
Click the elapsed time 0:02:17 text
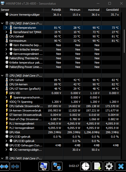coord(74,166)
